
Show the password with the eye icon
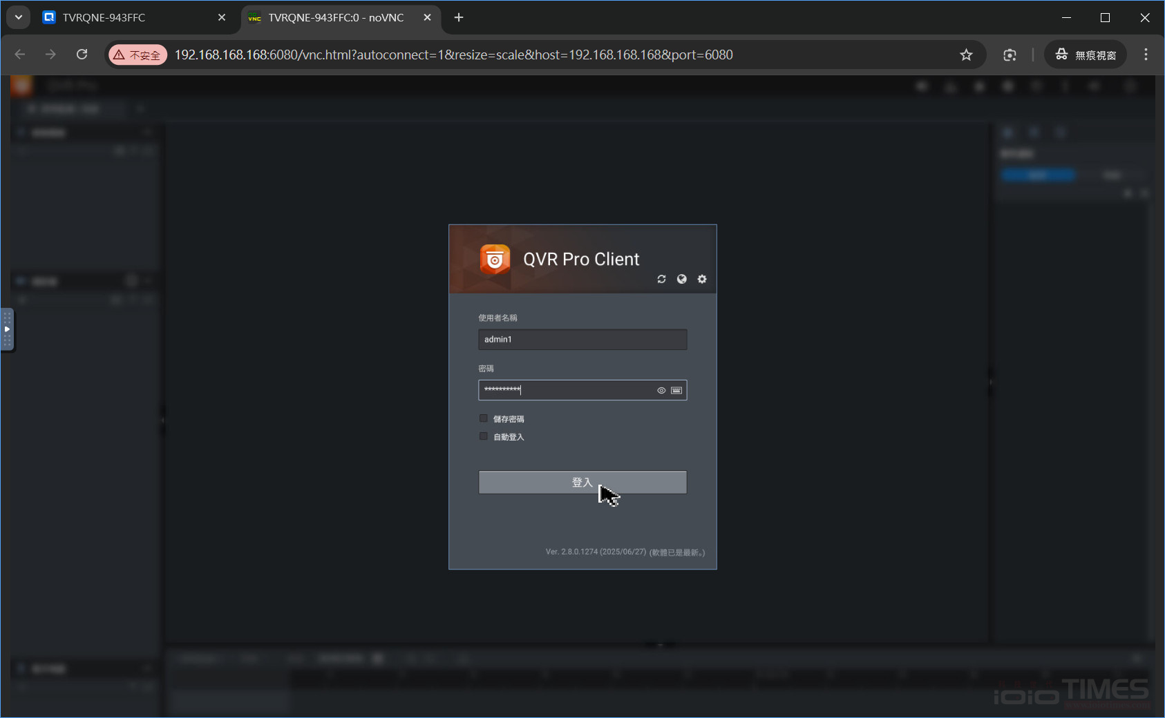click(661, 391)
